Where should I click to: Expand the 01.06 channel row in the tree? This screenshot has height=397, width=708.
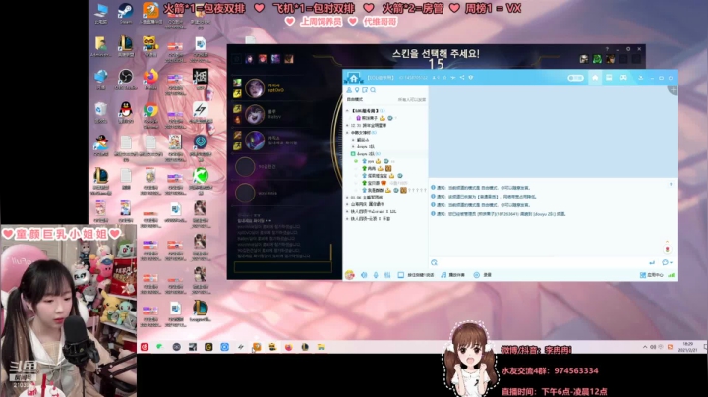click(x=348, y=198)
